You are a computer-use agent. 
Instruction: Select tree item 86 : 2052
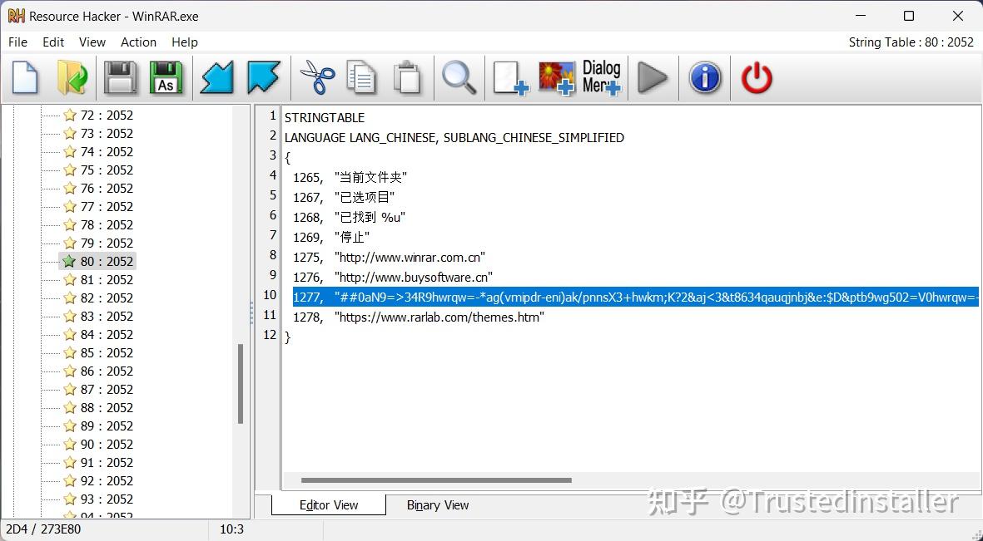[x=107, y=371]
